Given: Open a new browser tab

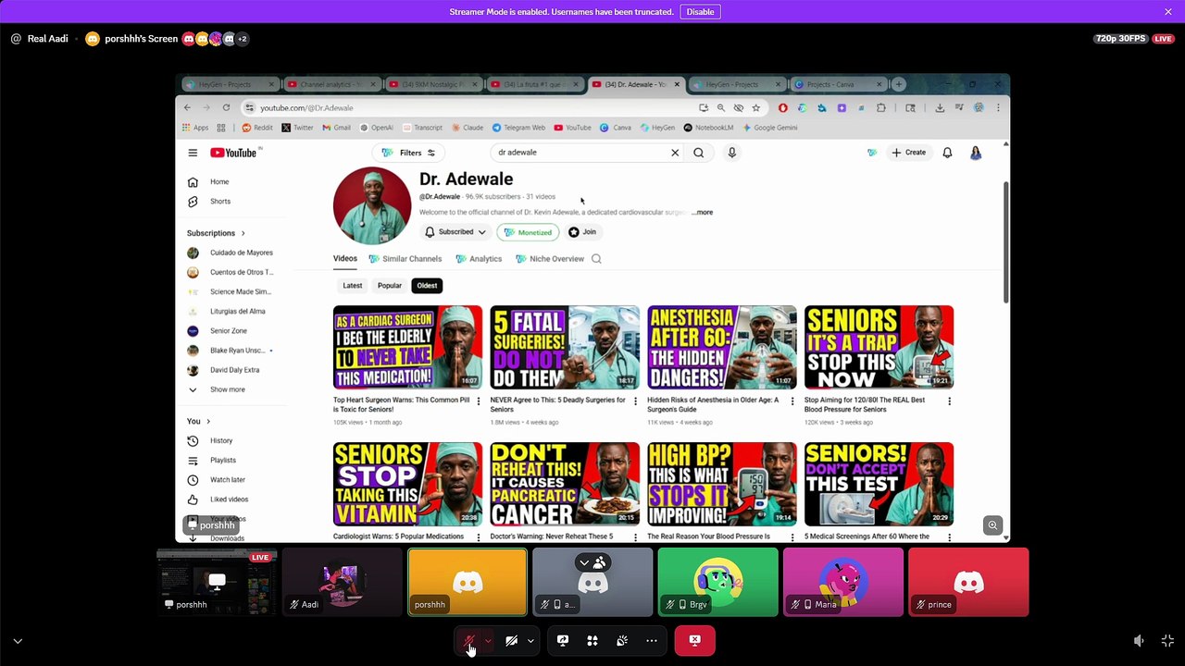Looking at the screenshot, I should [898, 84].
